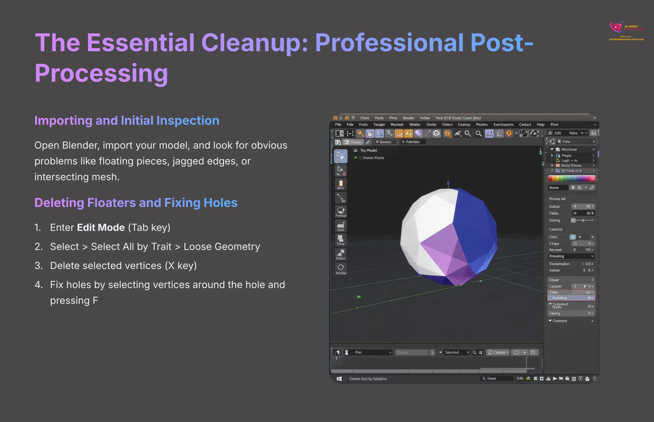Viewport: 654px width, 422px height.
Task: Open the Videvs menu
Action: (x=447, y=124)
